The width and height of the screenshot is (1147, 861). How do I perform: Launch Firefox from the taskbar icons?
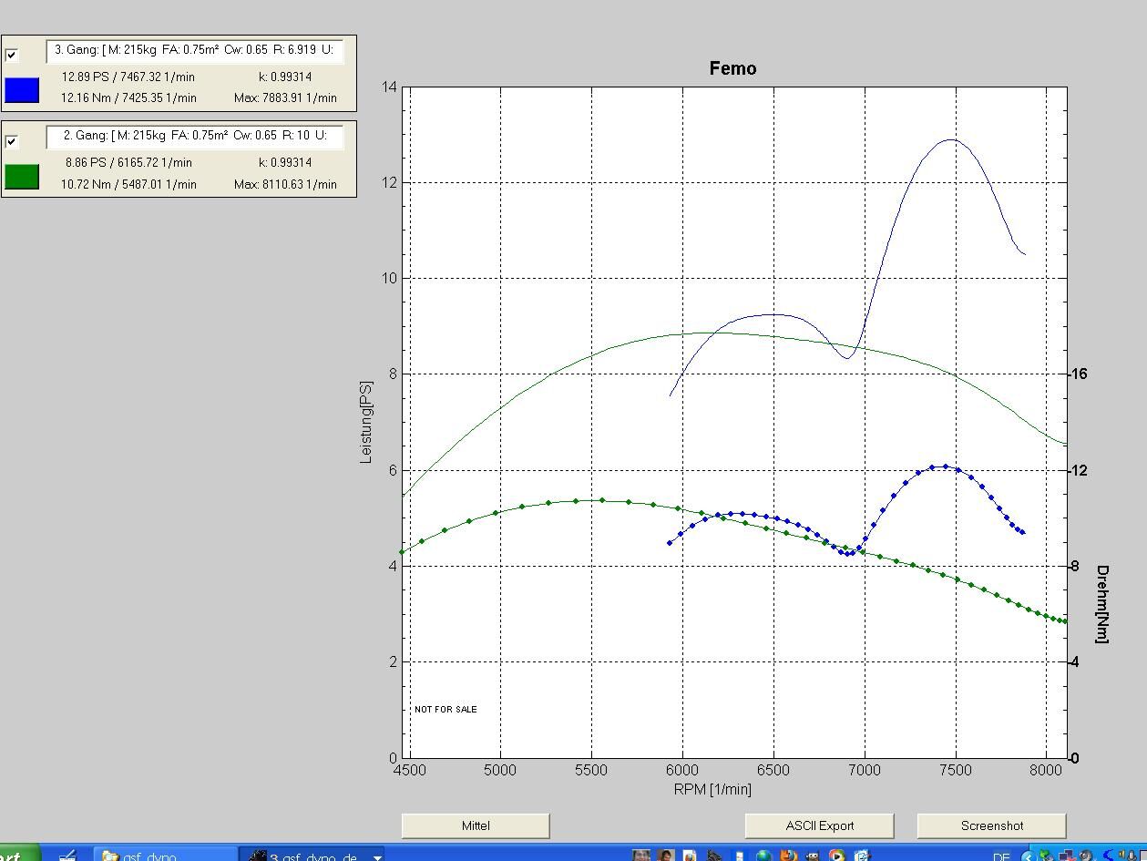788,856
